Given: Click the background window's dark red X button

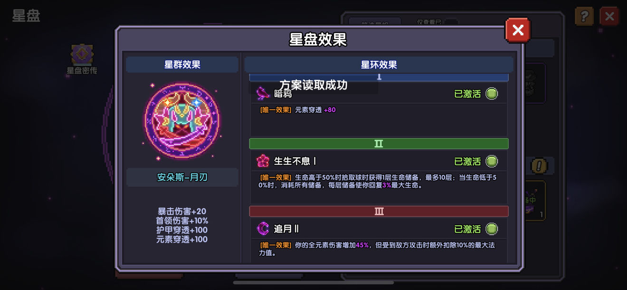Looking at the screenshot, I should (x=609, y=17).
